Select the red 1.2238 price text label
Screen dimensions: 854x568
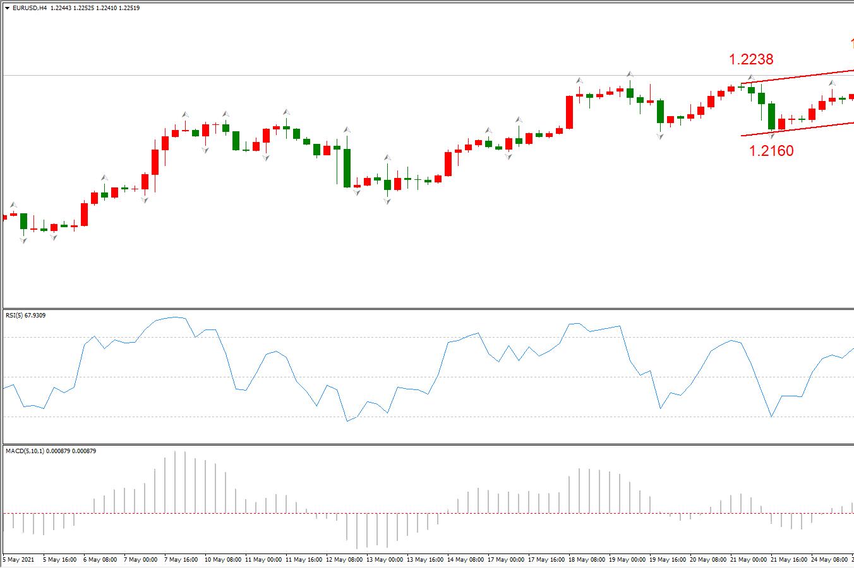(751, 60)
